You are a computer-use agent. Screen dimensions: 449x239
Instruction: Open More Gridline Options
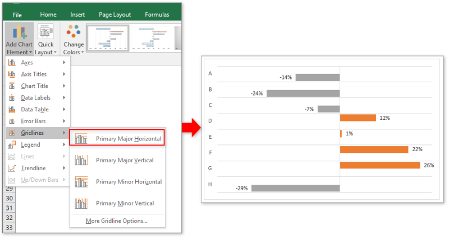tap(117, 221)
